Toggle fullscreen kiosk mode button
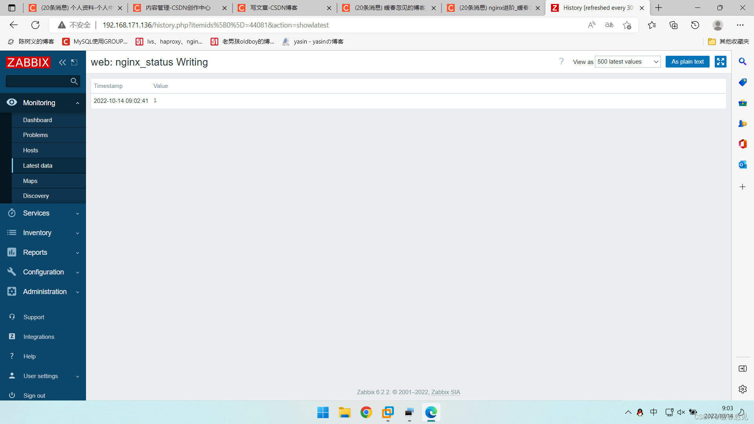 pyautogui.click(x=720, y=62)
